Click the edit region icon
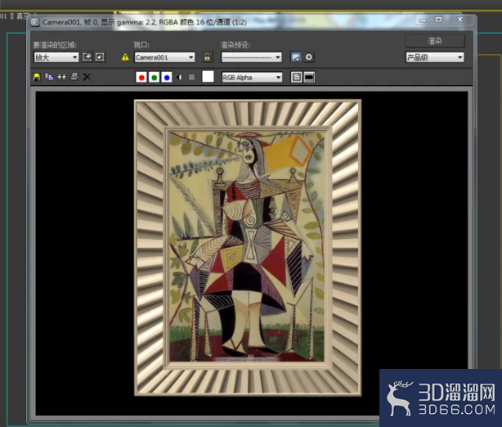This screenshot has width=502, height=427. 87,57
